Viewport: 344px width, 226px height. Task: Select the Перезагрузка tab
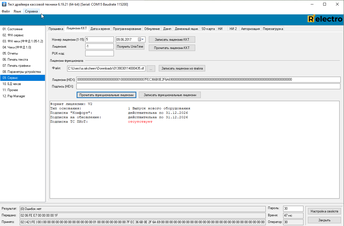[273, 29]
